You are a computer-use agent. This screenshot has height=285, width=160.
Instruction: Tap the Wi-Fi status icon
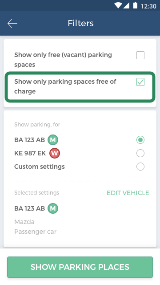tap(118, 6)
